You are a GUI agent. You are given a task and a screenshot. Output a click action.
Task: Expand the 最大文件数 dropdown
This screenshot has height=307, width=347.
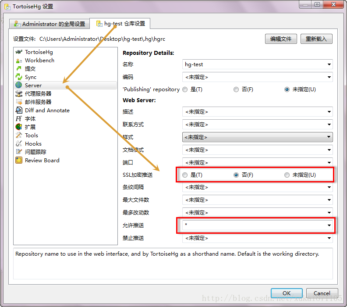pos(329,200)
